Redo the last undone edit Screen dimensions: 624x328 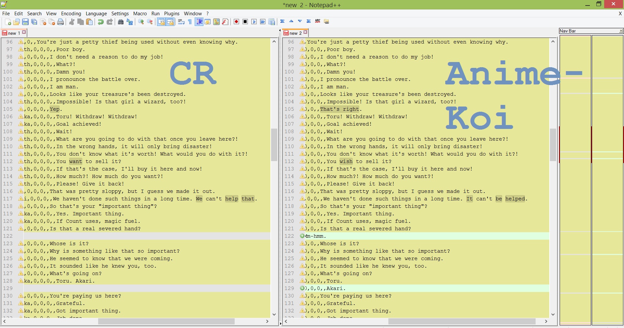110,22
